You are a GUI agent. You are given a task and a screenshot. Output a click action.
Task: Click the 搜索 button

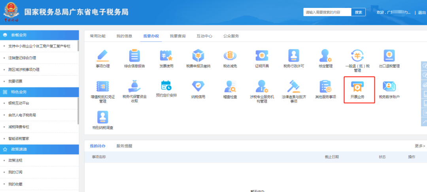358,12
